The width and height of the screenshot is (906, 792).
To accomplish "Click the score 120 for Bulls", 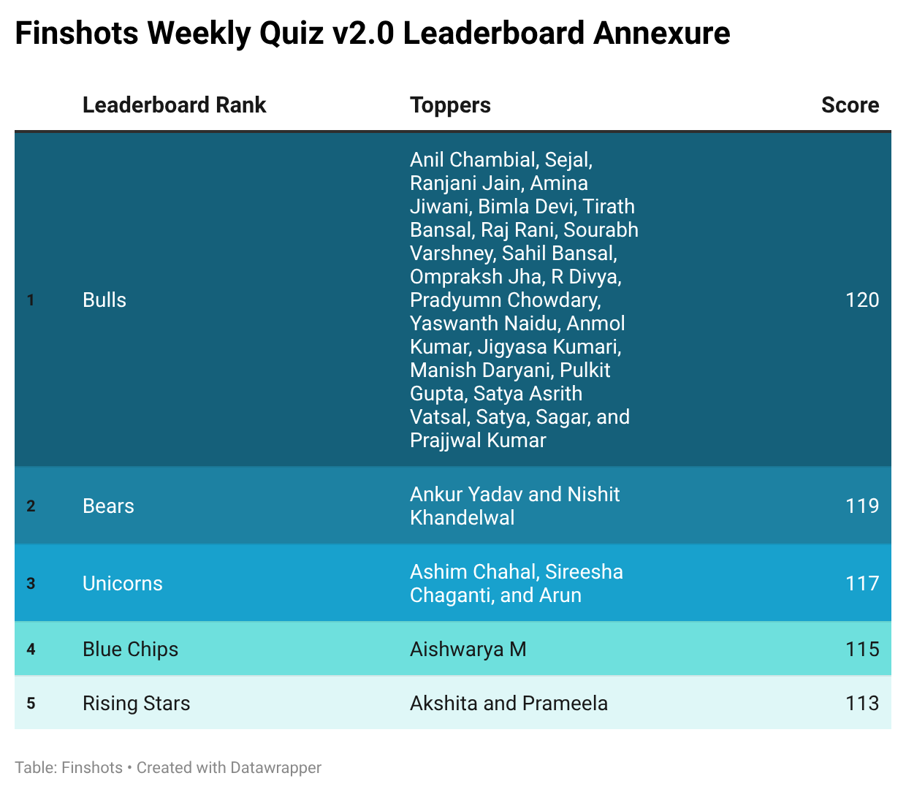I will (861, 300).
